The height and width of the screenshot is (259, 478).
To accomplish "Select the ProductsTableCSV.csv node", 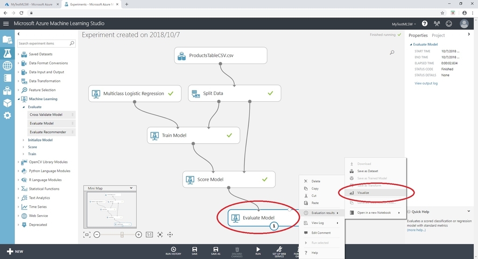I will [x=221, y=56].
